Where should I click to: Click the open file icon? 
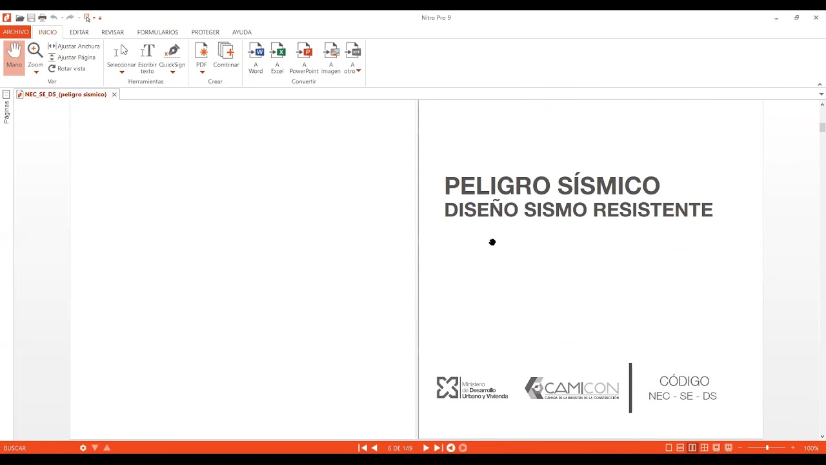pos(20,18)
